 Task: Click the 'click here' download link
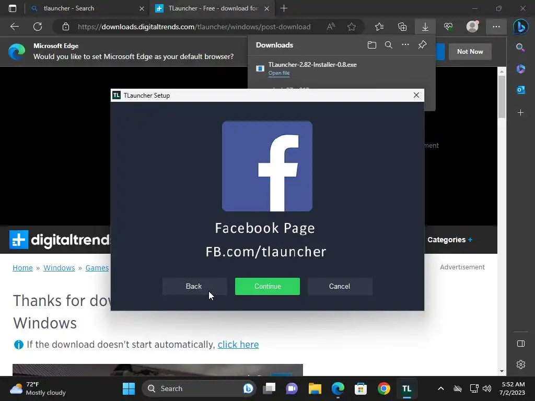click(x=238, y=345)
